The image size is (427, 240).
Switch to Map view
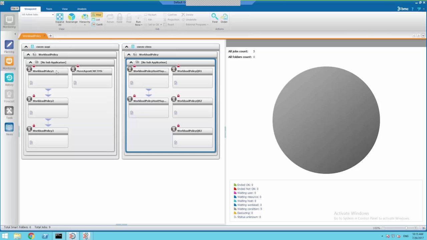pyautogui.click(x=96, y=15)
